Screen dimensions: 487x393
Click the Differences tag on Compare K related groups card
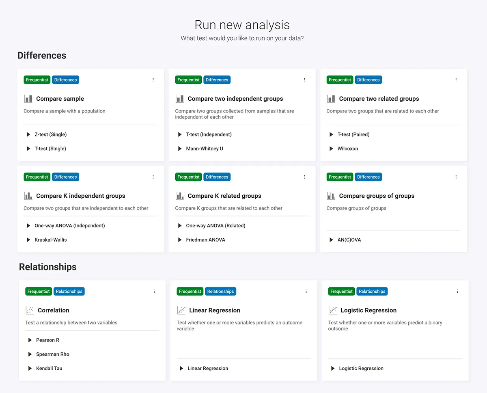pos(217,177)
